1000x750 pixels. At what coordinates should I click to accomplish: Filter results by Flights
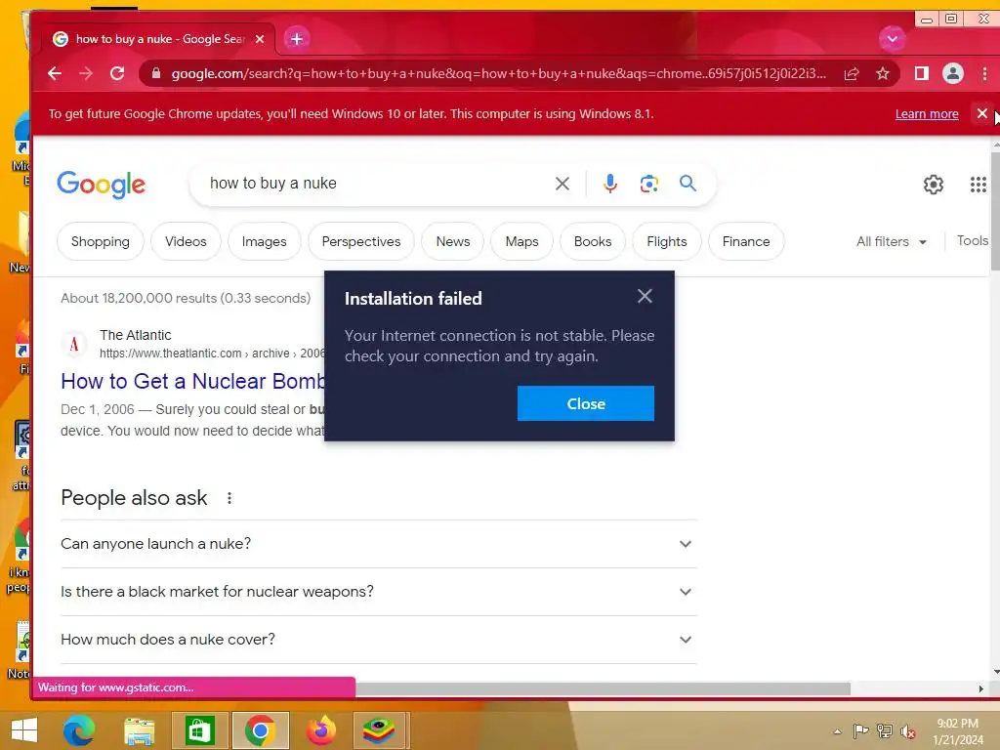coord(666,242)
